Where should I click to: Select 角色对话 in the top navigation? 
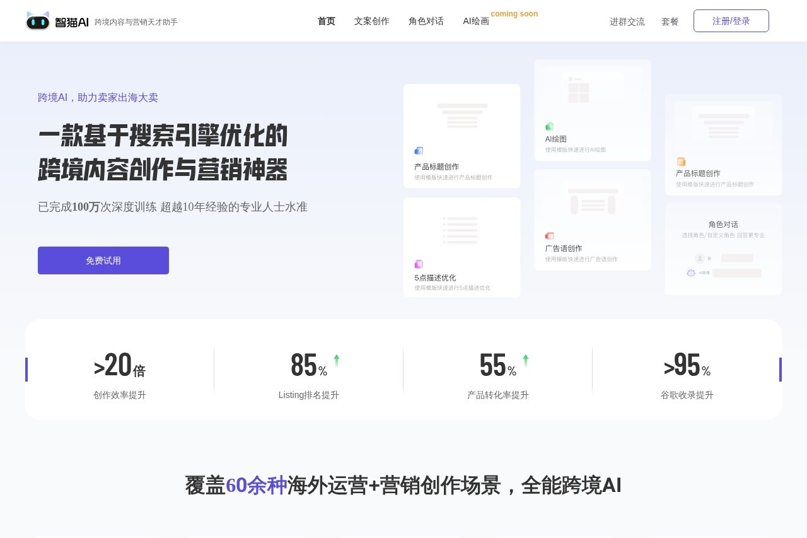tap(426, 21)
